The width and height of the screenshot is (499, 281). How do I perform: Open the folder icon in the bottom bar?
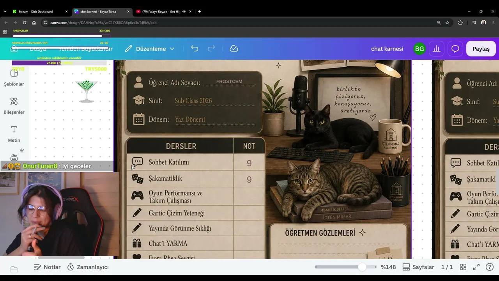click(14, 269)
